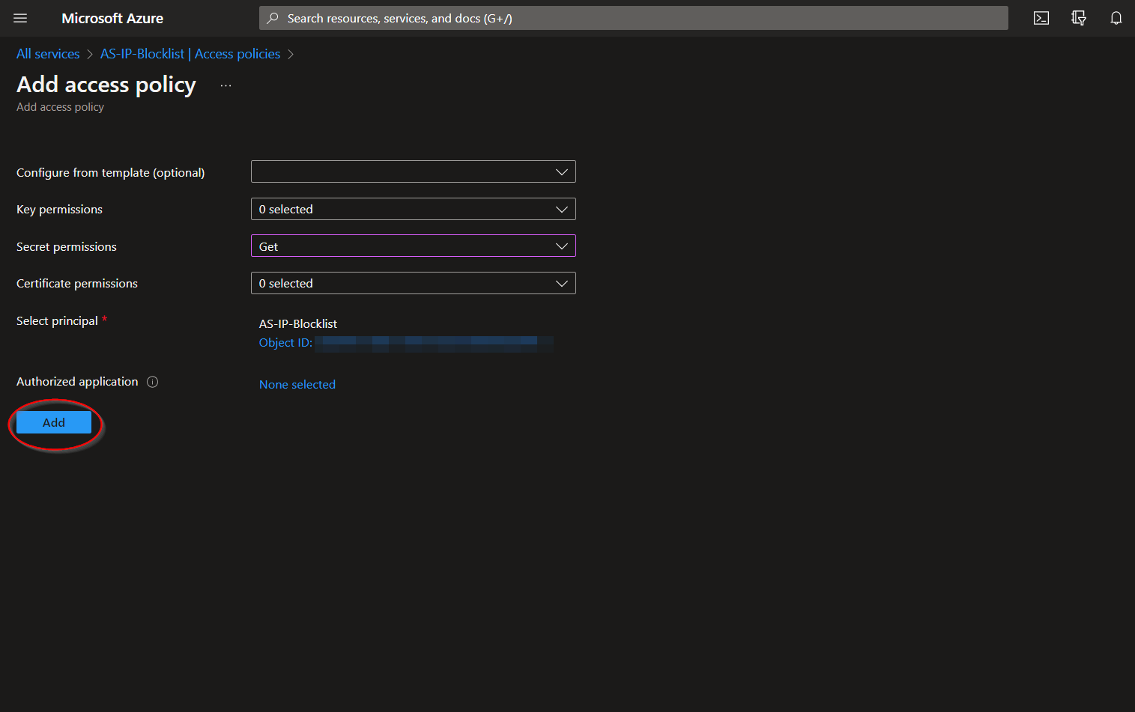The image size is (1135, 712).
Task: Click the search magnifier icon
Action: coord(273,18)
